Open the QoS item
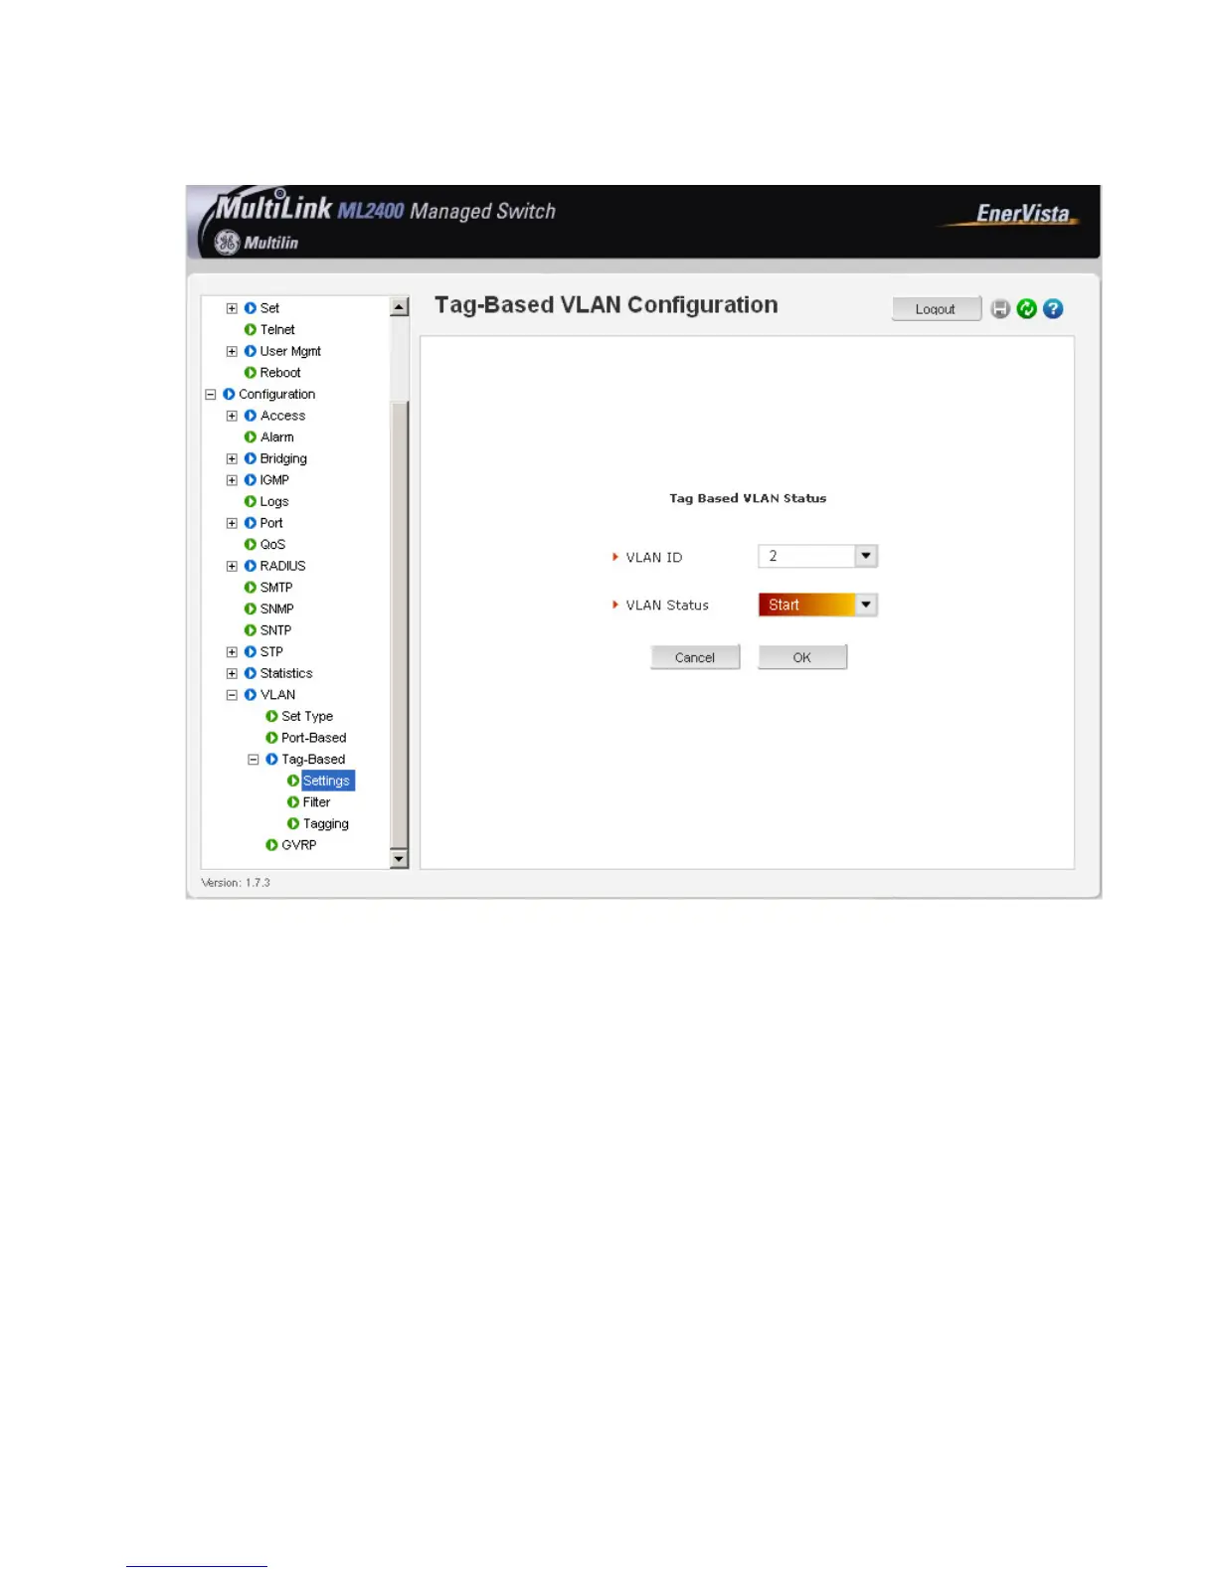 tap(272, 545)
